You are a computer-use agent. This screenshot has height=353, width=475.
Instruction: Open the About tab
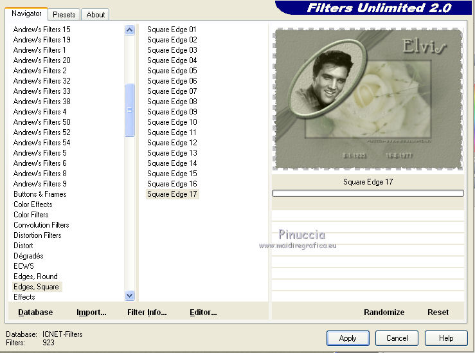point(95,15)
